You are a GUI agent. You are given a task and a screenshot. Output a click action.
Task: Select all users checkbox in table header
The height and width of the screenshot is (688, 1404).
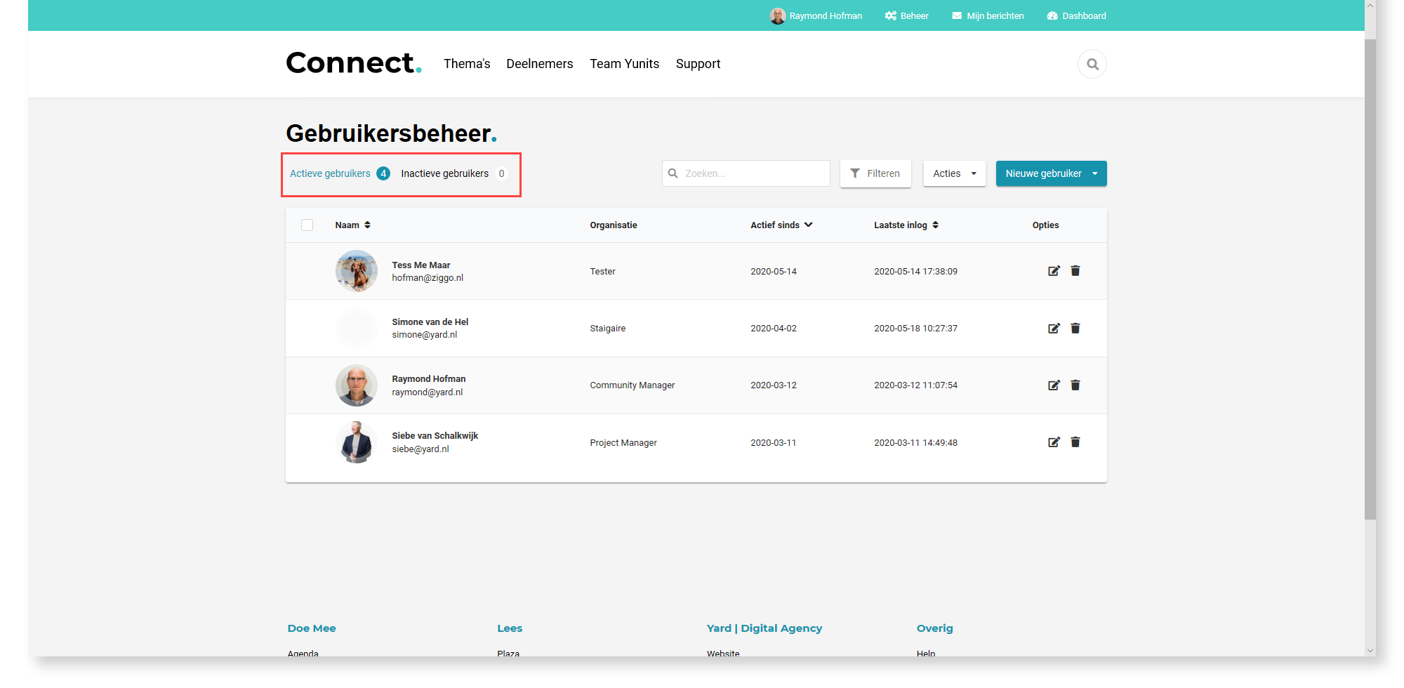[307, 225]
